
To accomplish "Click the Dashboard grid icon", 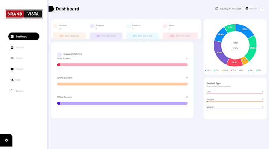I will (x=12, y=36).
